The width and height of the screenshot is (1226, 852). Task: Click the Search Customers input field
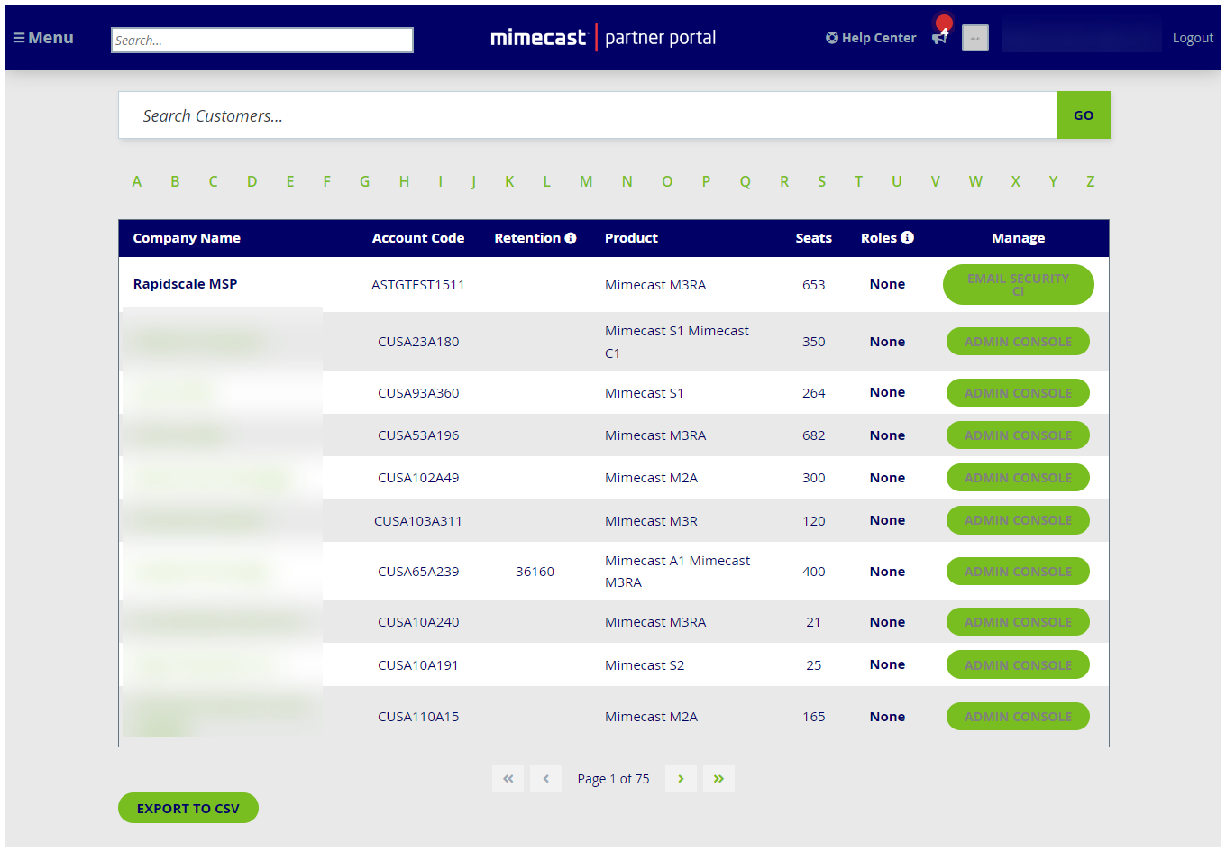[x=586, y=115]
